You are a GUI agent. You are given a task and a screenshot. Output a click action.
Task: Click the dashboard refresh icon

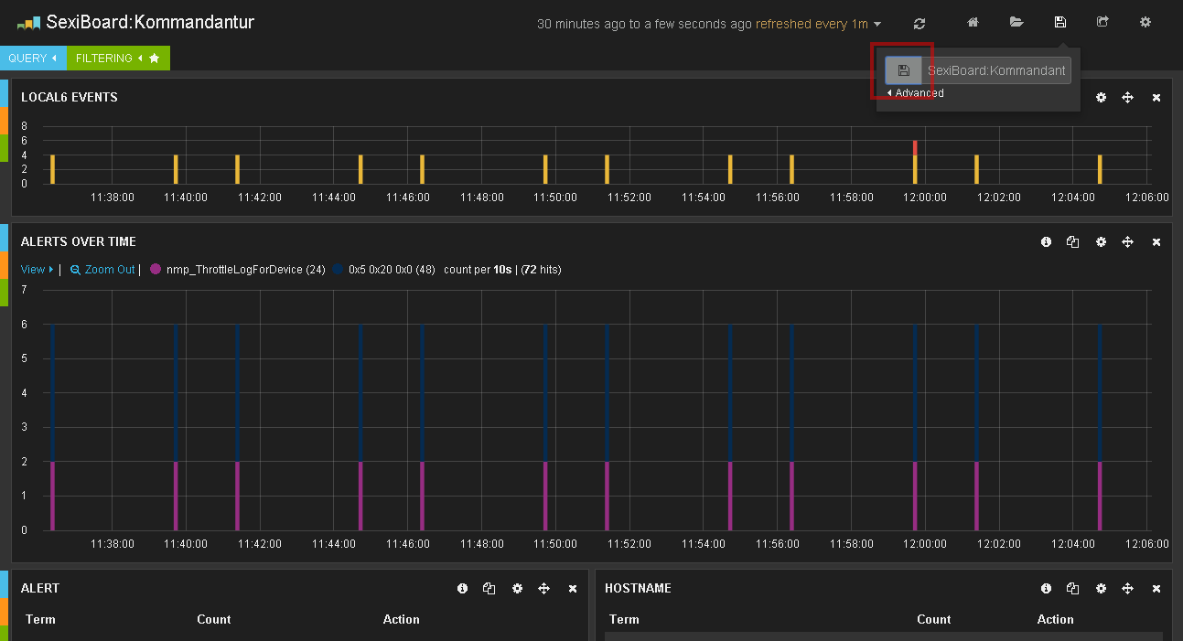point(920,23)
